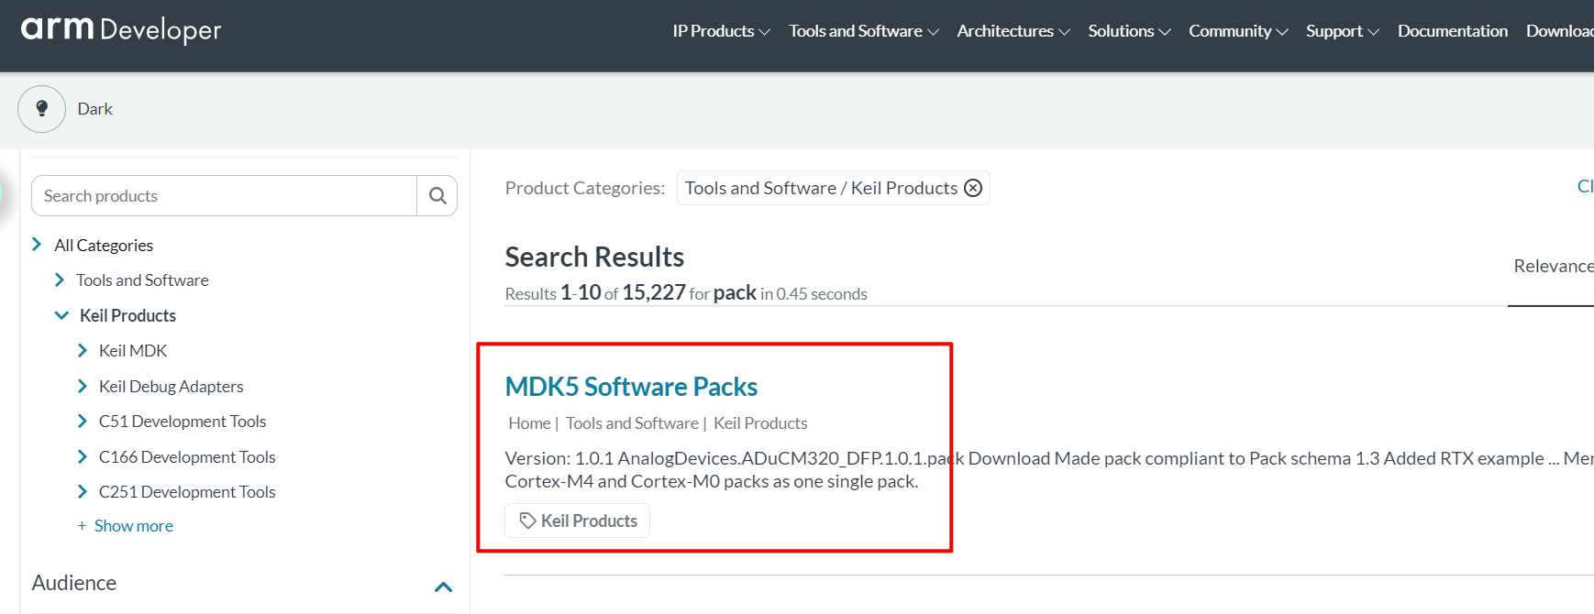Viewport: 1594px width, 614px height.
Task: Open the Support menu
Action: 1343,31
